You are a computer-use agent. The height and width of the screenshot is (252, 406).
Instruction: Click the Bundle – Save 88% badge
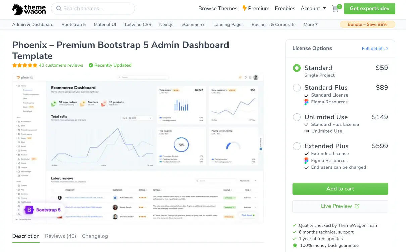pos(367,24)
